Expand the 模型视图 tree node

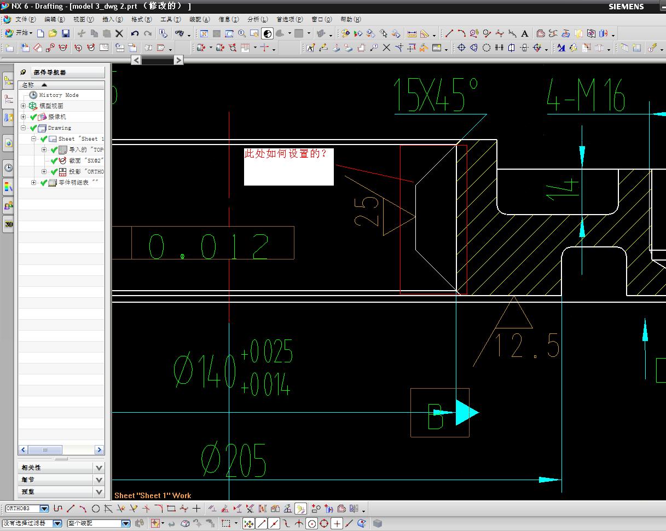click(24, 106)
